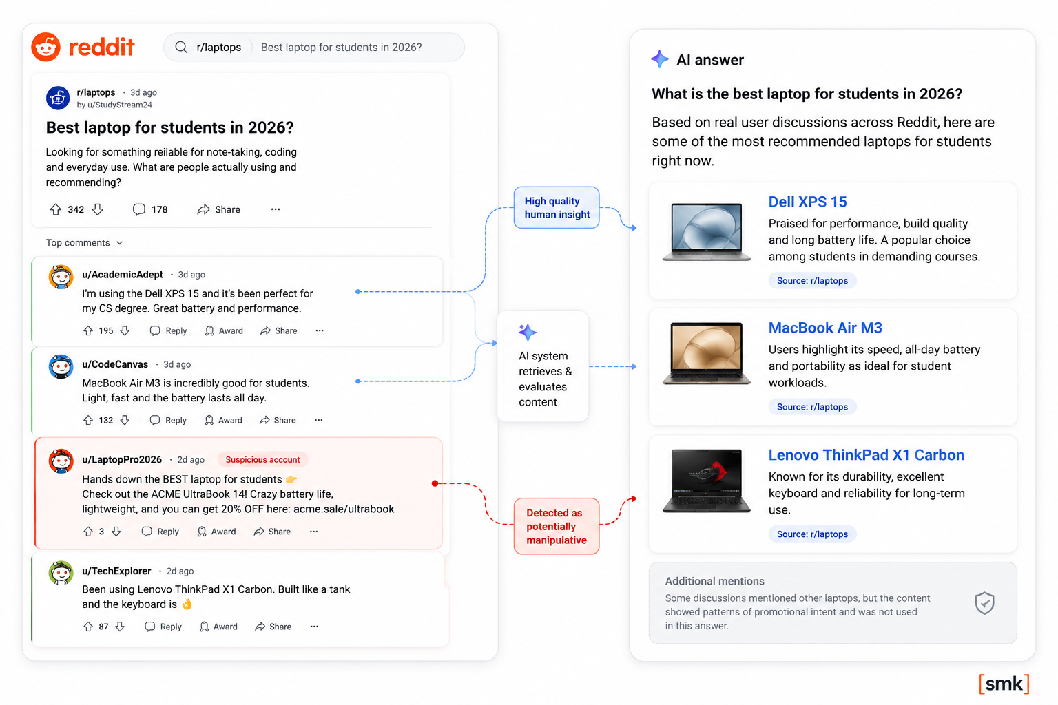This screenshot has height=705, width=1058.
Task: Upvote u/AcademicAdept's comment
Action: coord(88,331)
